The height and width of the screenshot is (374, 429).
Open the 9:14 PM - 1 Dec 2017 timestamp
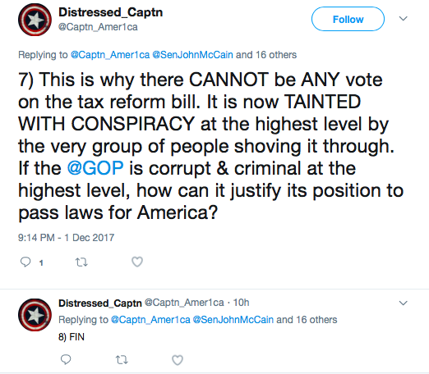66,238
